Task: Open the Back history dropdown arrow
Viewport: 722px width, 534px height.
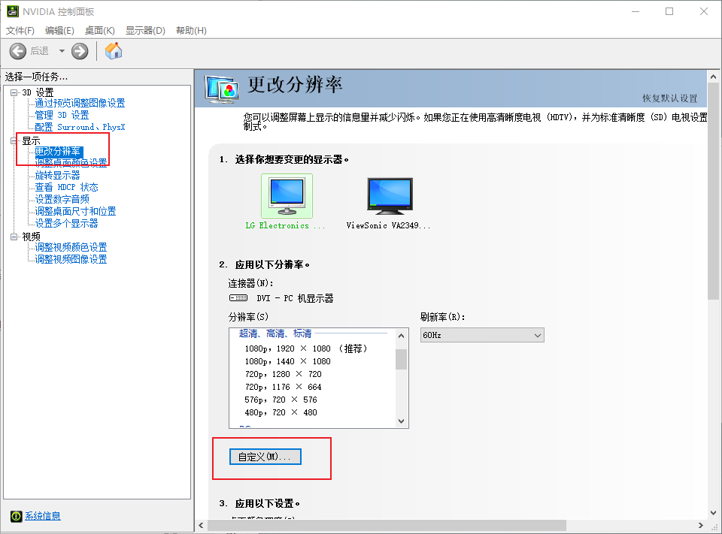Action: pyautogui.click(x=62, y=51)
